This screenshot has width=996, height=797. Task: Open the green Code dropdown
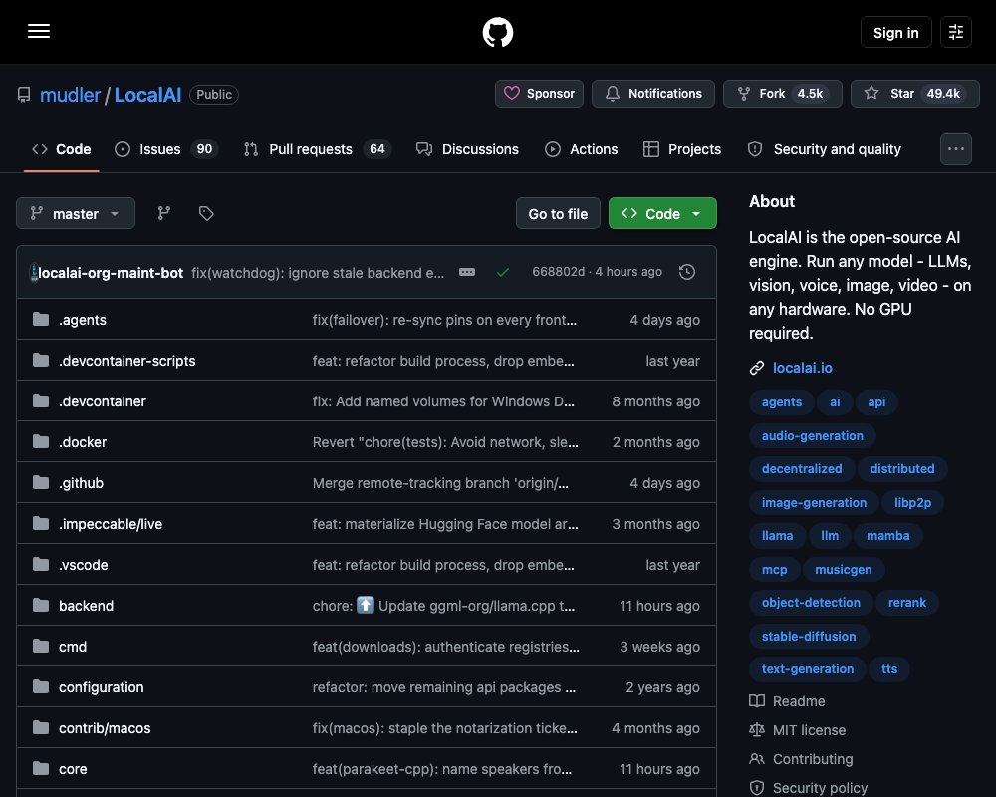pyautogui.click(x=662, y=213)
